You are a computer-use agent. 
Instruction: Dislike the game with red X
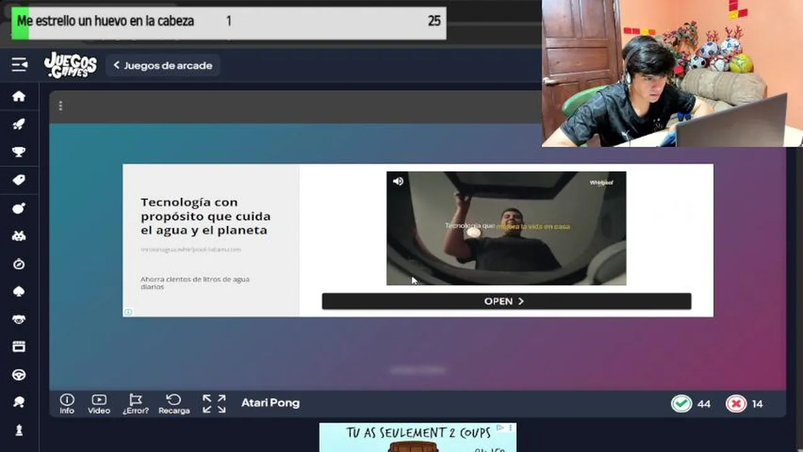tap(736, 404)
